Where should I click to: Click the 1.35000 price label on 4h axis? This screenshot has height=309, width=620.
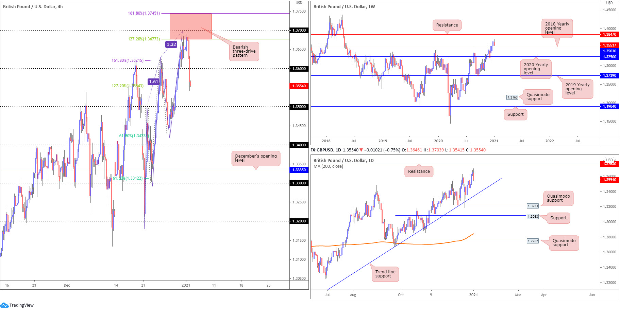299,107
